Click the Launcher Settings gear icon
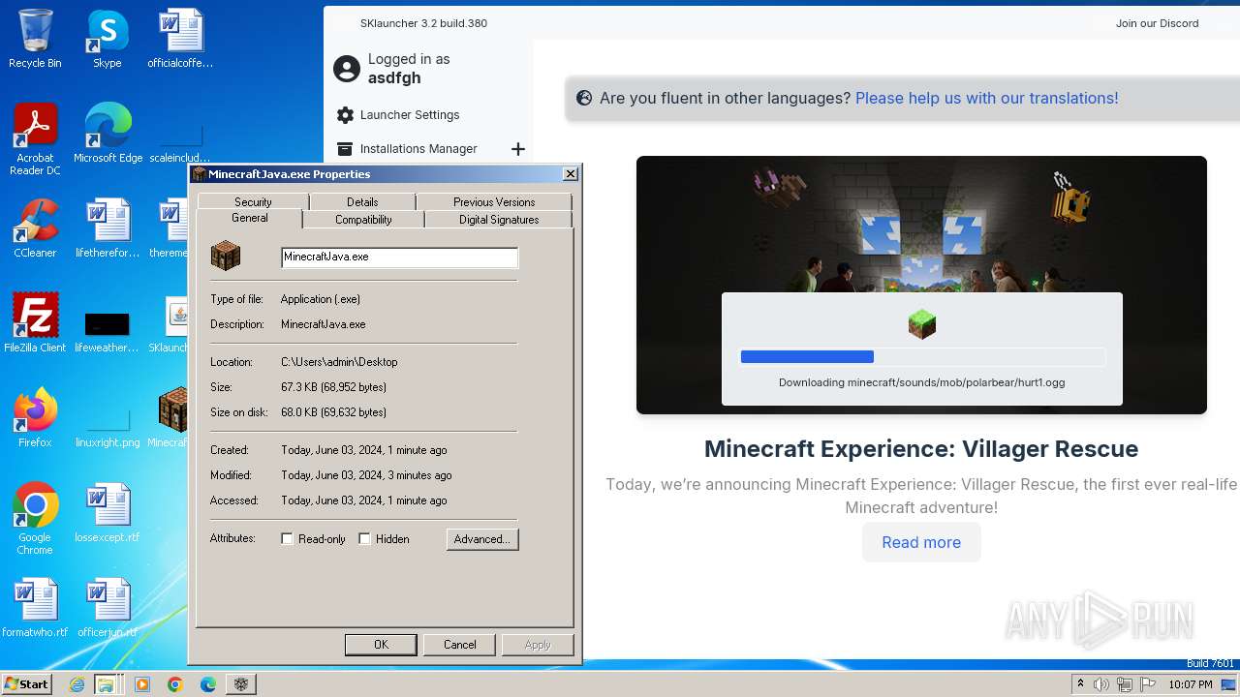The width and height of the screenshot is (1240, 697). click(345, 115)
